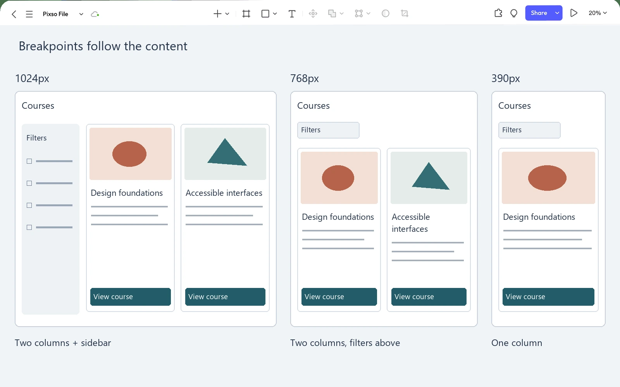This screenshot has width=620, height=387.
Task: Expand the boolean operations dropdown arrow
Action: tap(341, 14)
